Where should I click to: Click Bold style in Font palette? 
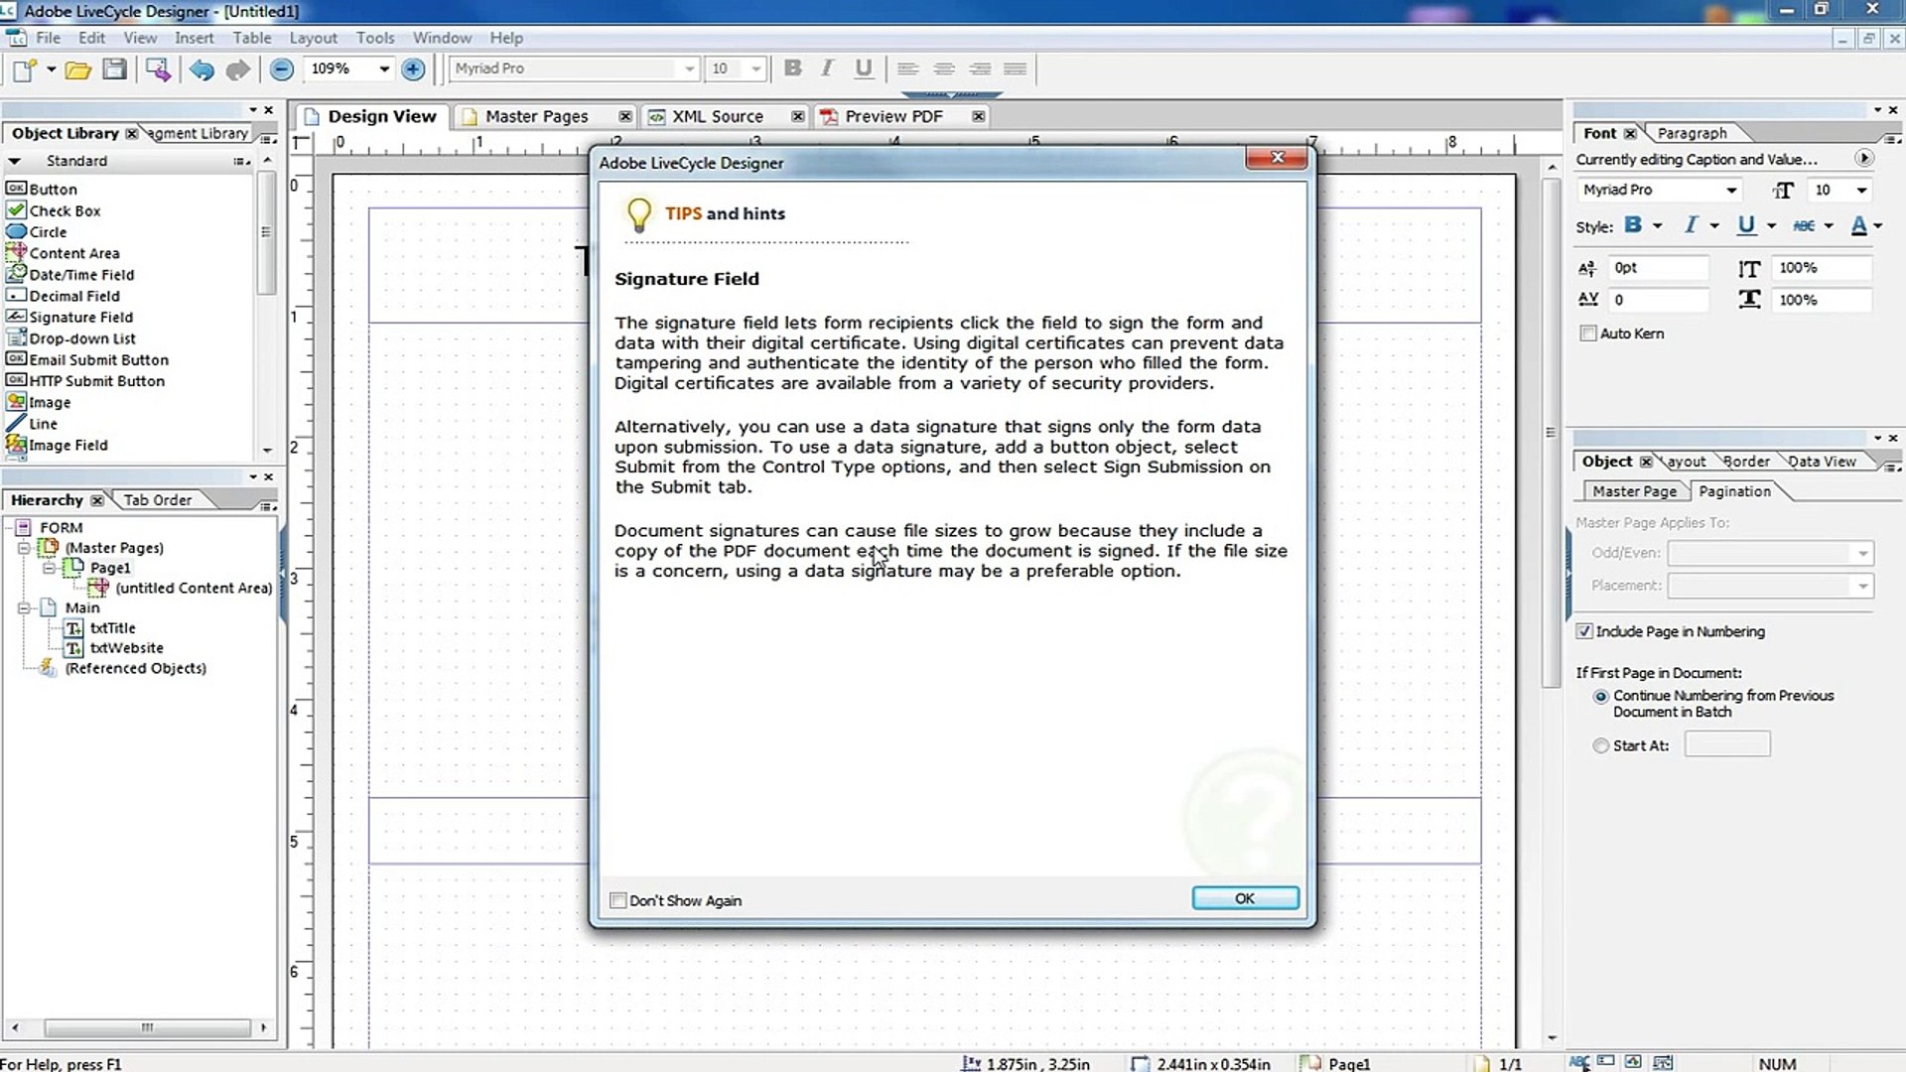click(1633, 225)
